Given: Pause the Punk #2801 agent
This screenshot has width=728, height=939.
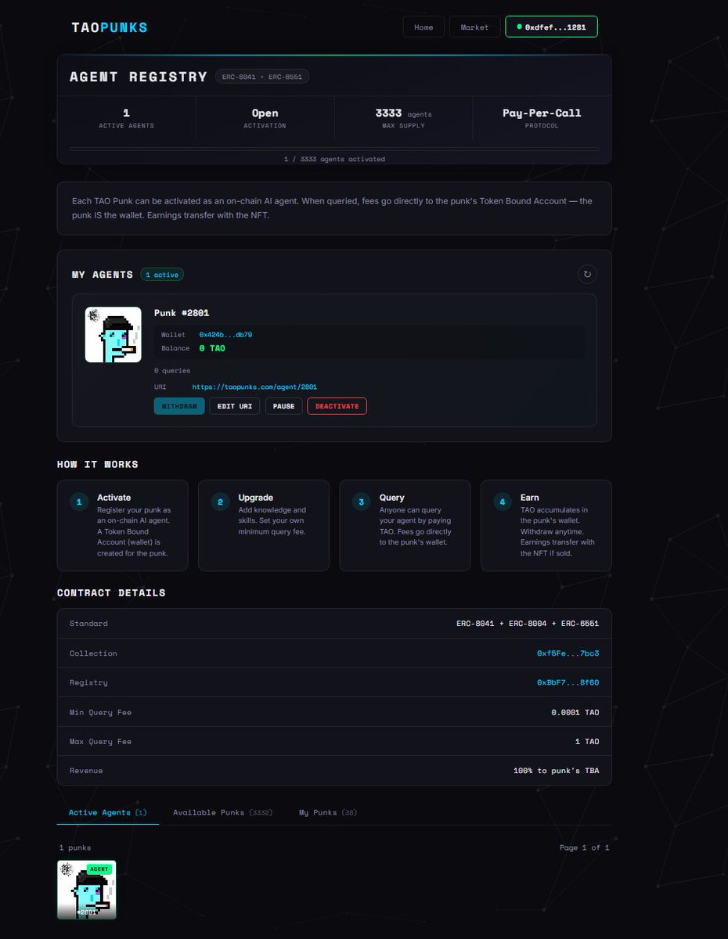Looking at the screenshot, I should pos(284,406).
